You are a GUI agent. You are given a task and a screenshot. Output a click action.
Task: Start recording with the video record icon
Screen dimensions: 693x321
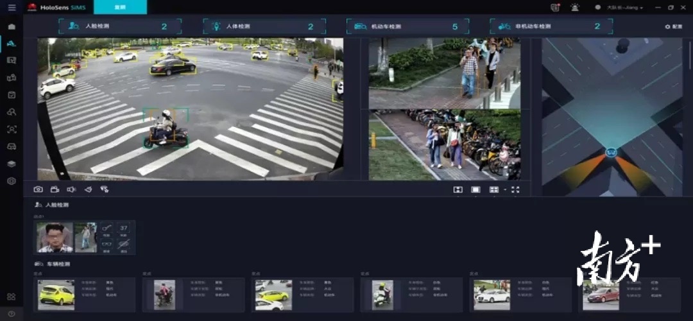pos(55,189)
